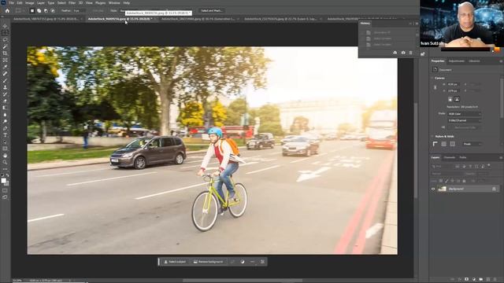Select the Clone Stamp tool

click(x=5, y=87)
